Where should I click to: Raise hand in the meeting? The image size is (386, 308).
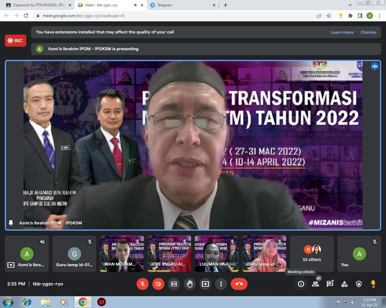point(190,284)
